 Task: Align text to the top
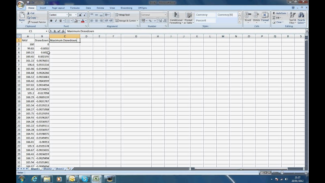pos(92,15)
